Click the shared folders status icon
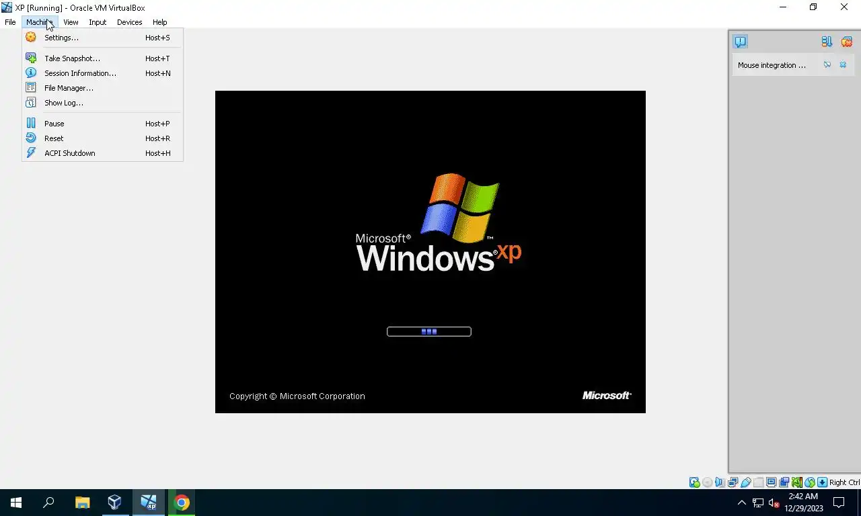Image resolution: width=861 pixels, height=516 pixels. click(759, 482)
